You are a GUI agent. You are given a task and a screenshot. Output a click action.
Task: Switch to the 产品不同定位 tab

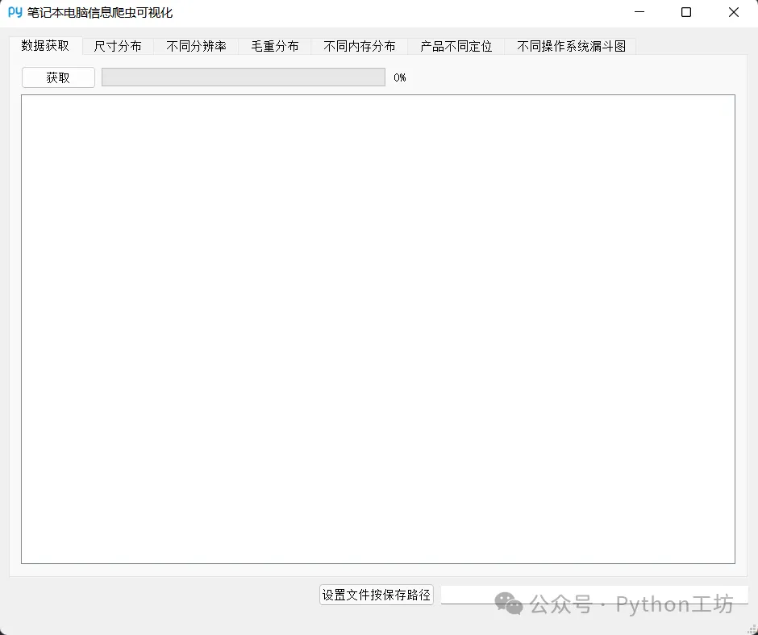[x=456, y=47]
